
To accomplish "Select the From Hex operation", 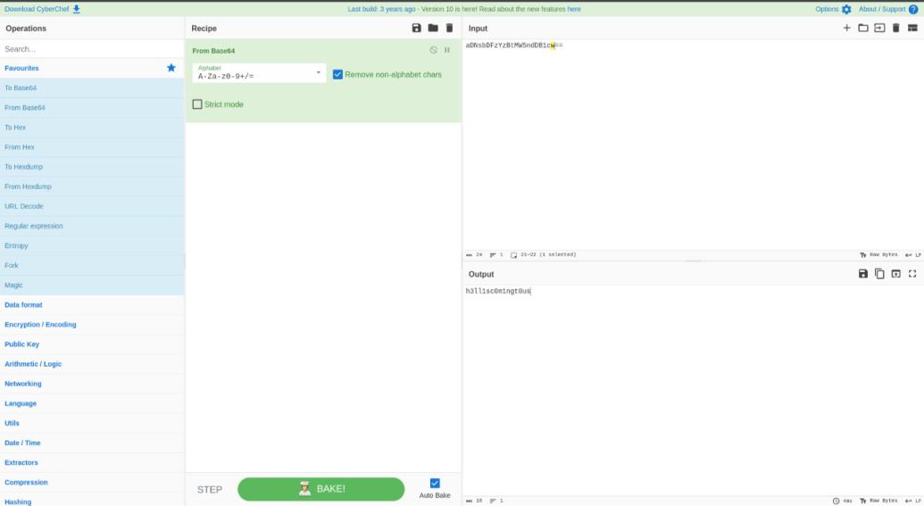I will (x=92, y=147).
